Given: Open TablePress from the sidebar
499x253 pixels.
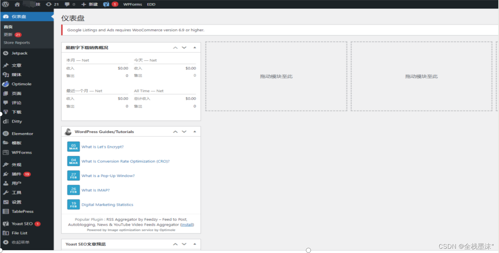Looking at the screenshot, I should pos(21,211).
